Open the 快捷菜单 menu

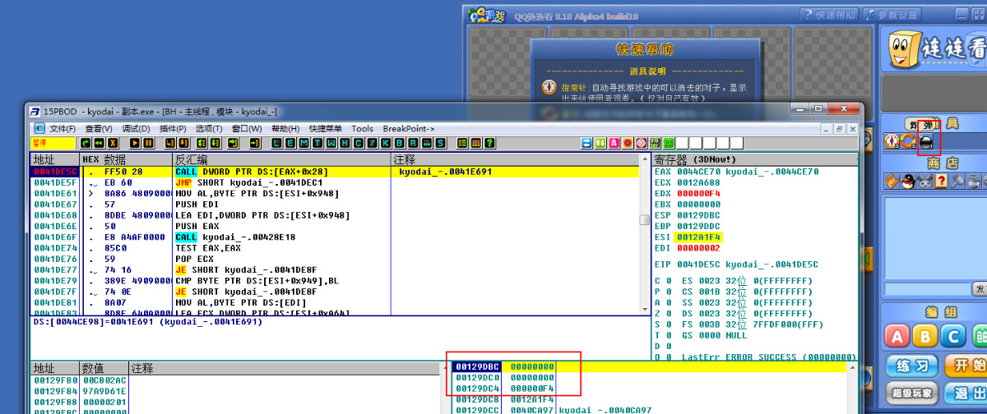[x=326, y=129]
